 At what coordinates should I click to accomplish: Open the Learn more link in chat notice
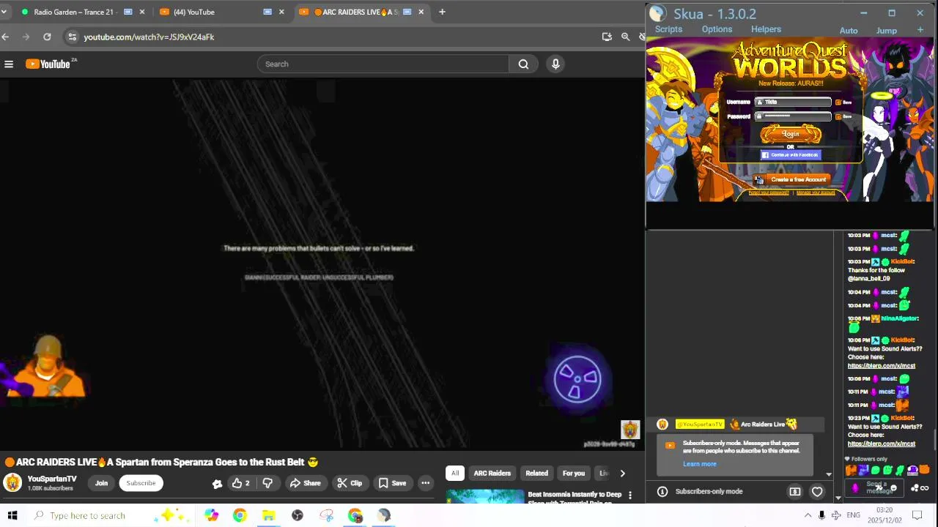click(x=700, y=464)
